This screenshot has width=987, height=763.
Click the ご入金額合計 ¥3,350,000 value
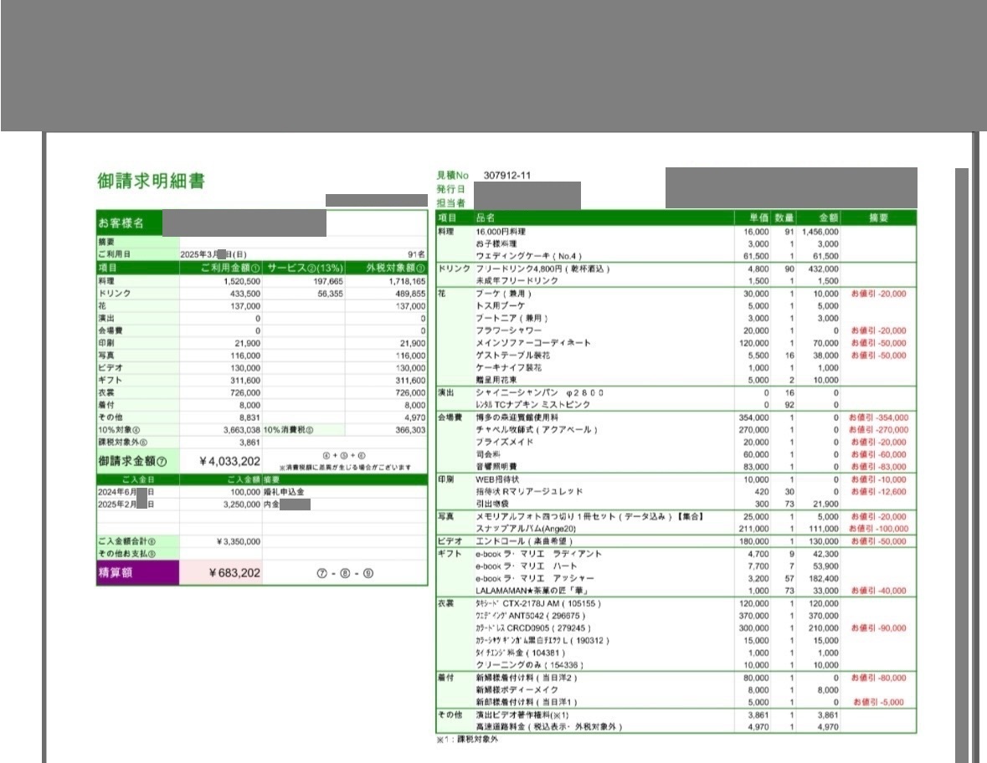coord(234,541)
